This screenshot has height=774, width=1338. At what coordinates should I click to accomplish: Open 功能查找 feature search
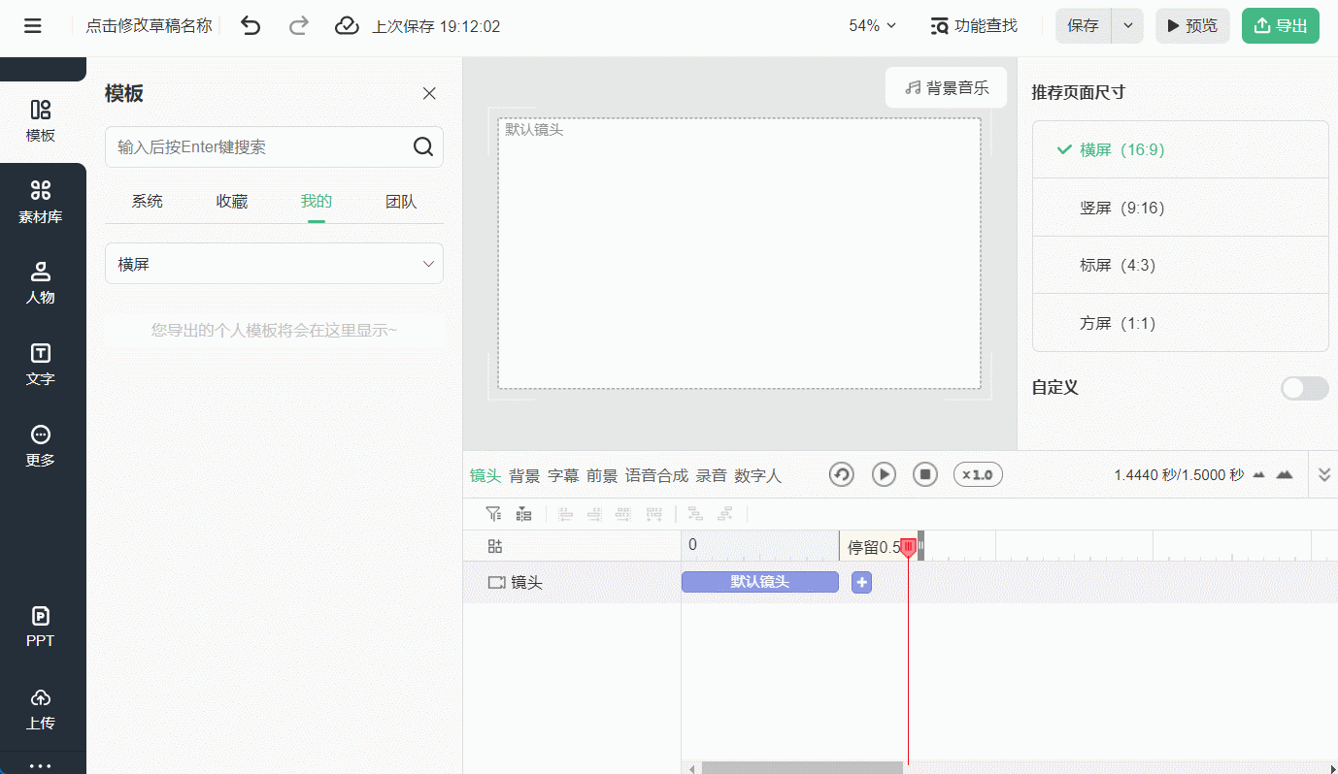tap(974, 26)
